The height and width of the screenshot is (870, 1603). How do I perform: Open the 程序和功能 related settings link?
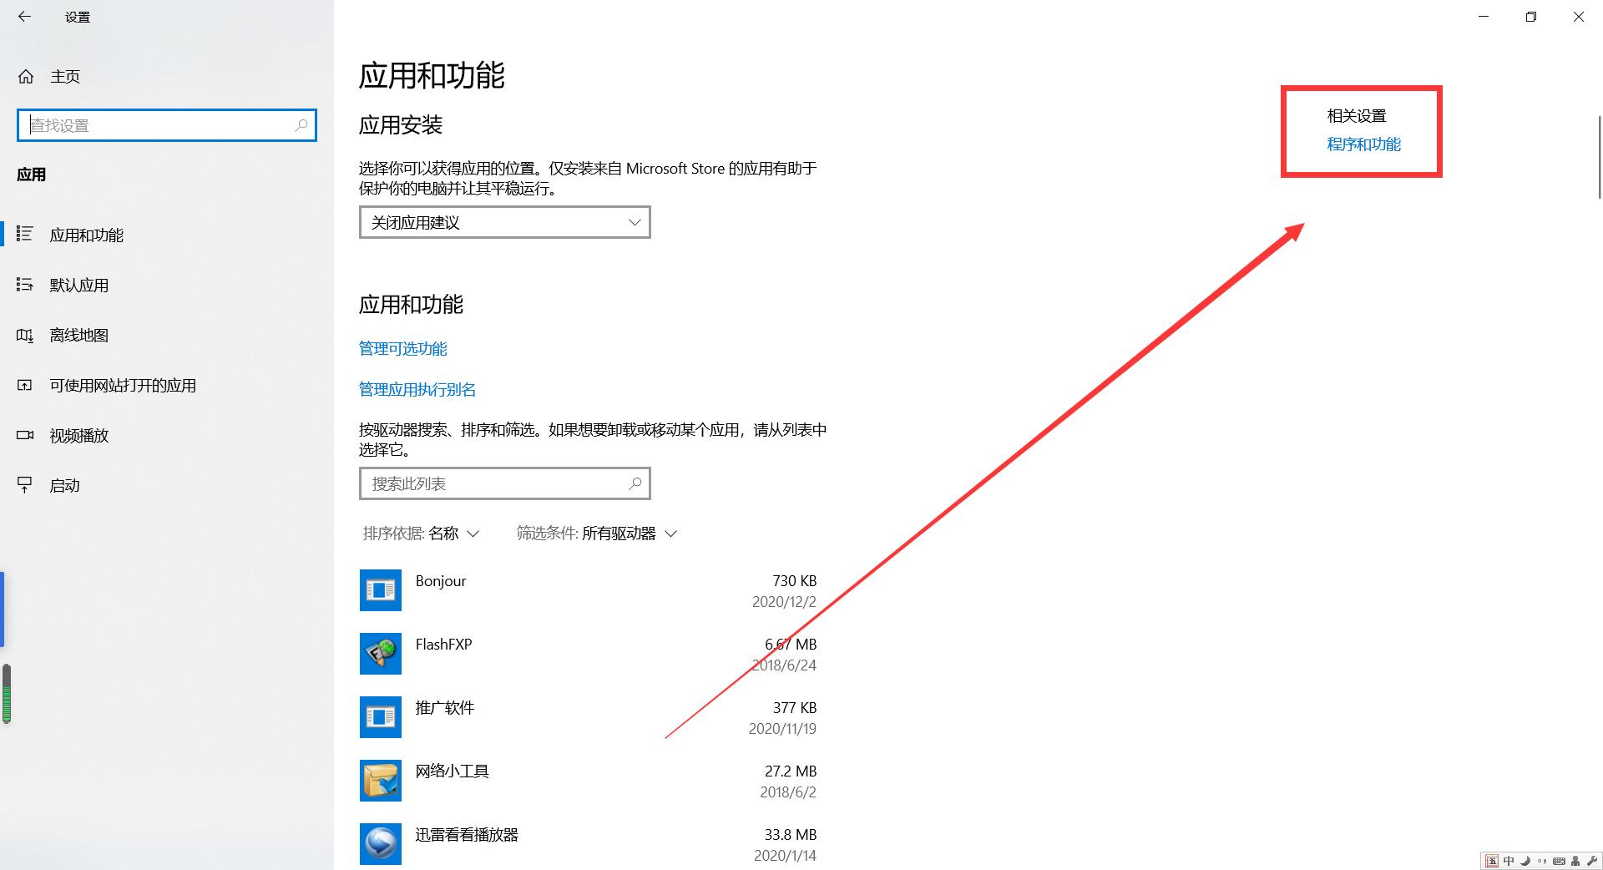pos(1362,144)
